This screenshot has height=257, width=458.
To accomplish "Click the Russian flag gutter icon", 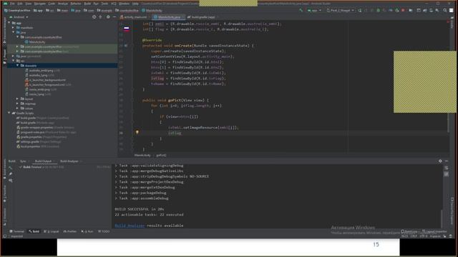I will (x=126, y=29).
